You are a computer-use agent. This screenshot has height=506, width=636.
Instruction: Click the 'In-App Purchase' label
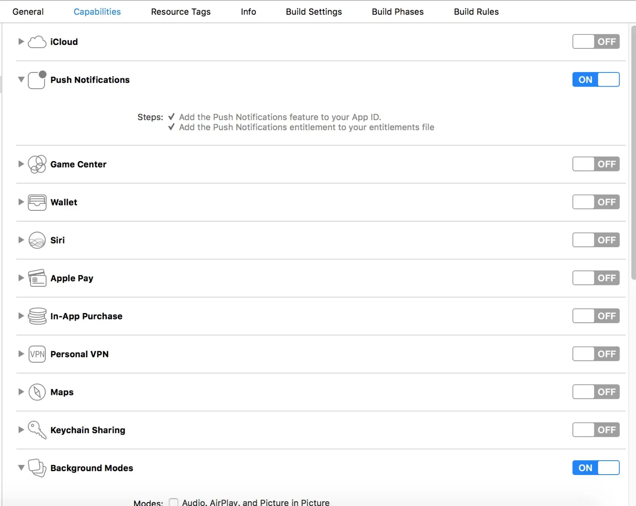pos(86,316)
